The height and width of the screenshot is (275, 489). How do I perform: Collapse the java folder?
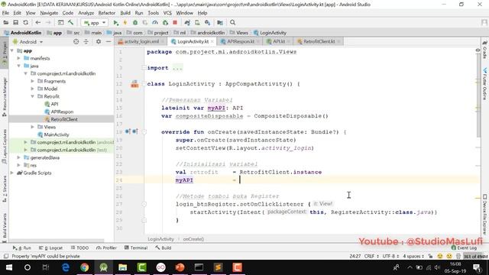pyautogui.click(x=18, y=66)
